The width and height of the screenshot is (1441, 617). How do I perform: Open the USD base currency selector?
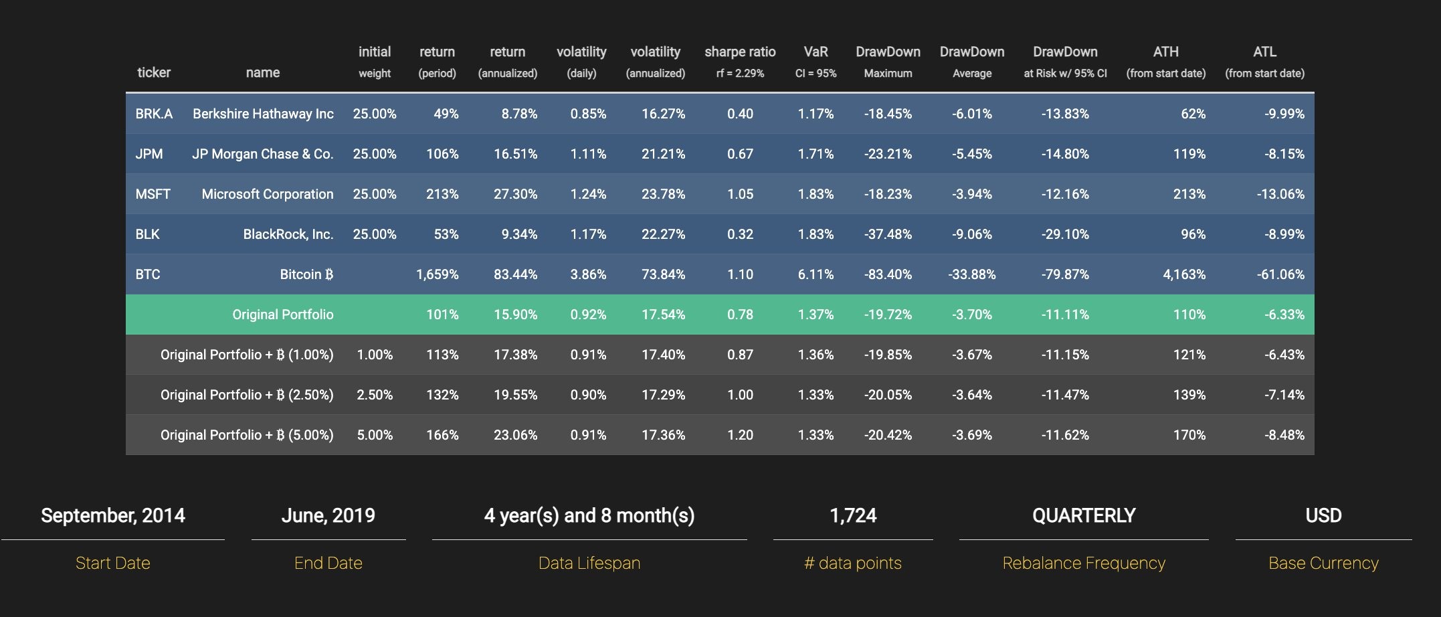[x=1323, y=516]
